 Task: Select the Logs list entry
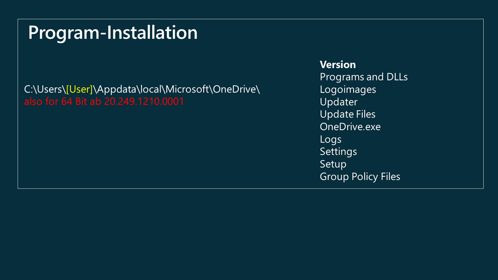[x=330, y=139]
